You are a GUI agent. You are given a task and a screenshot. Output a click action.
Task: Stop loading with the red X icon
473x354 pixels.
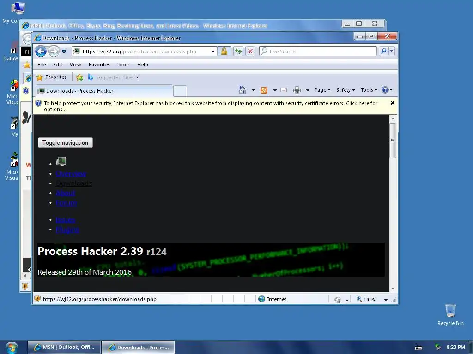pyautogui.click(x=250, y=51)
